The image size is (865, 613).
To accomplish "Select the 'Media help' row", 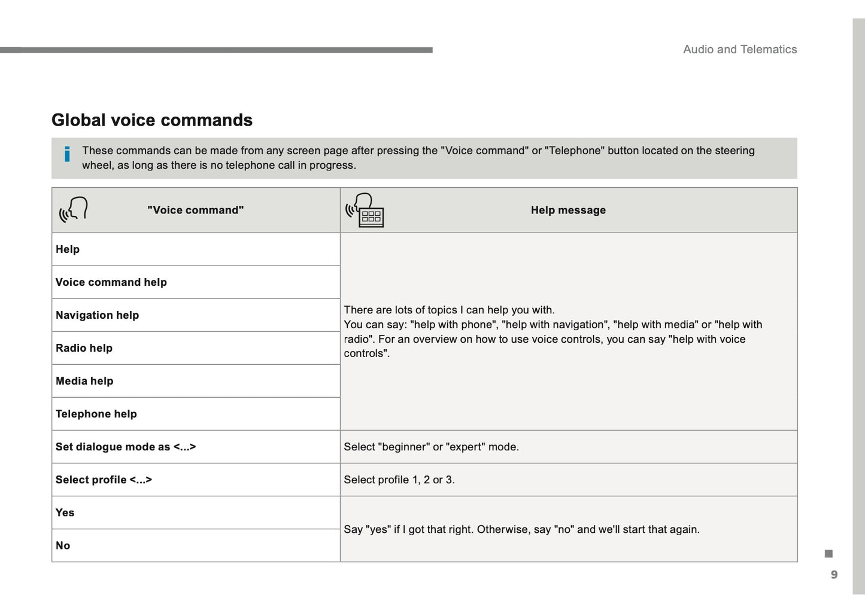I will click(x=196, y=381).
